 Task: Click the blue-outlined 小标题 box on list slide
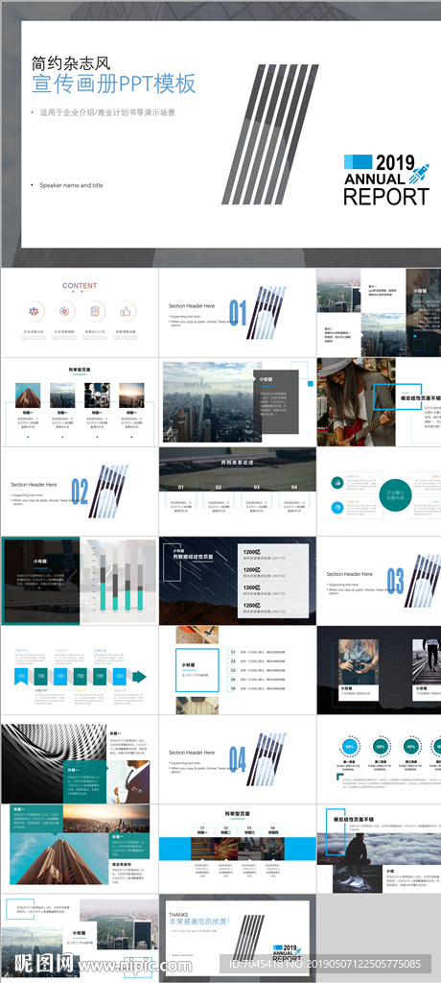click(197, 670)
